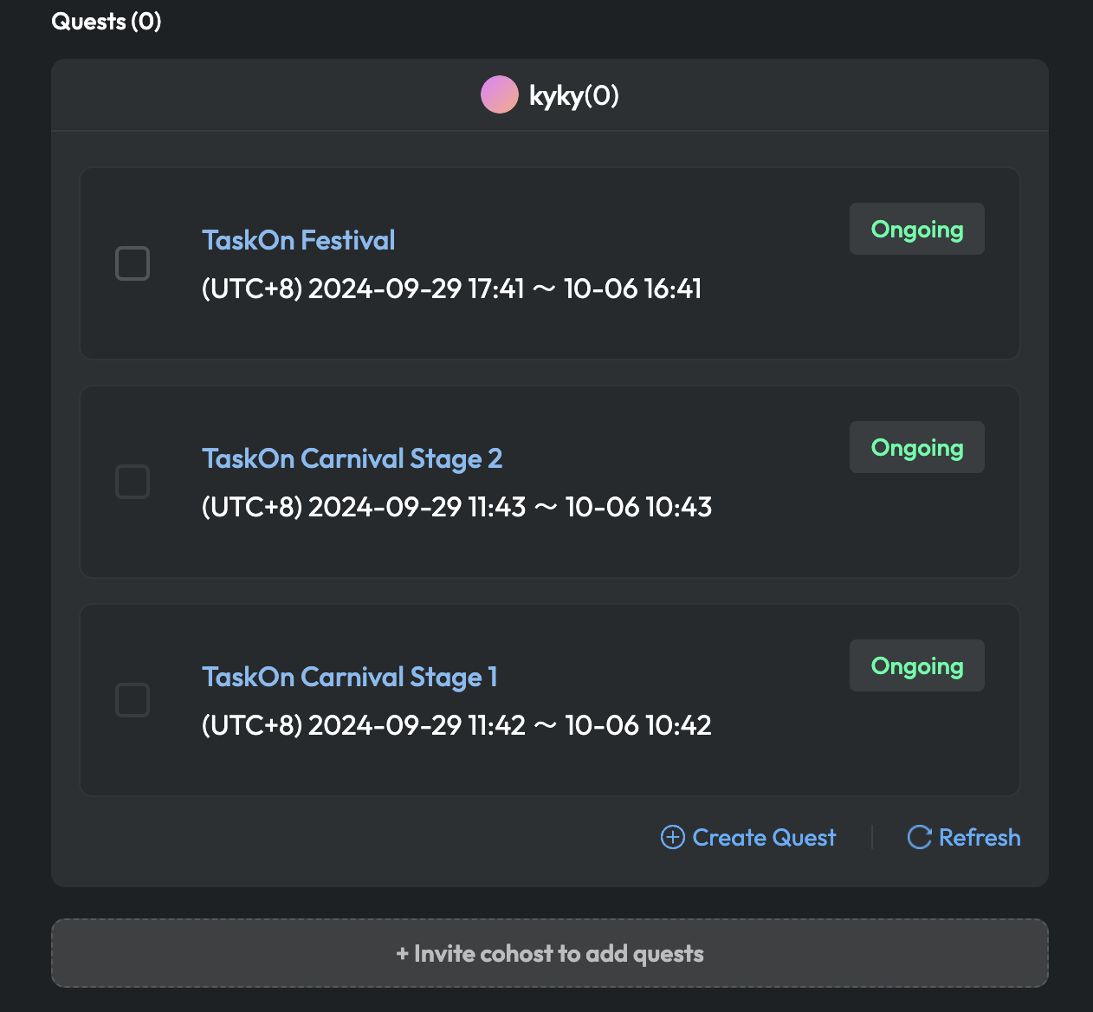Click the plus-circle icon beside Create Quest
Image resolution: width=1093 pixels, height=1012 pixels.
click(673, 837)
